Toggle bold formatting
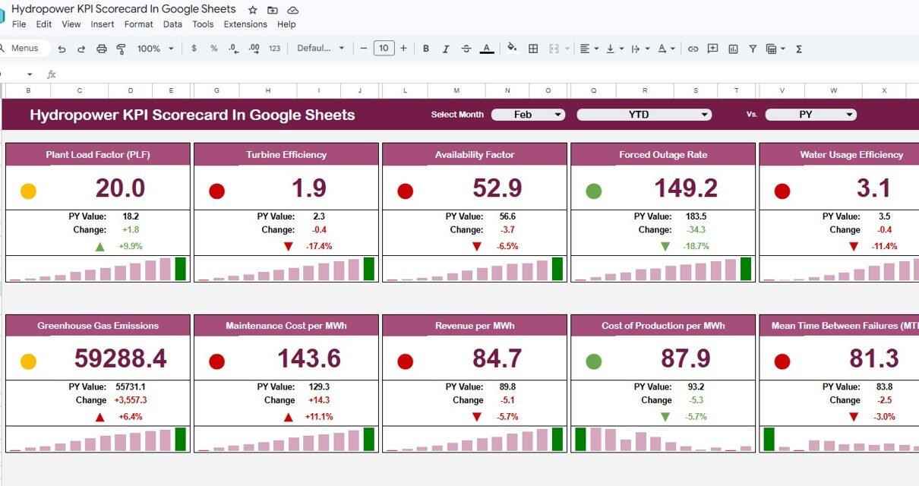919x486 pixels. coord(426,49)
